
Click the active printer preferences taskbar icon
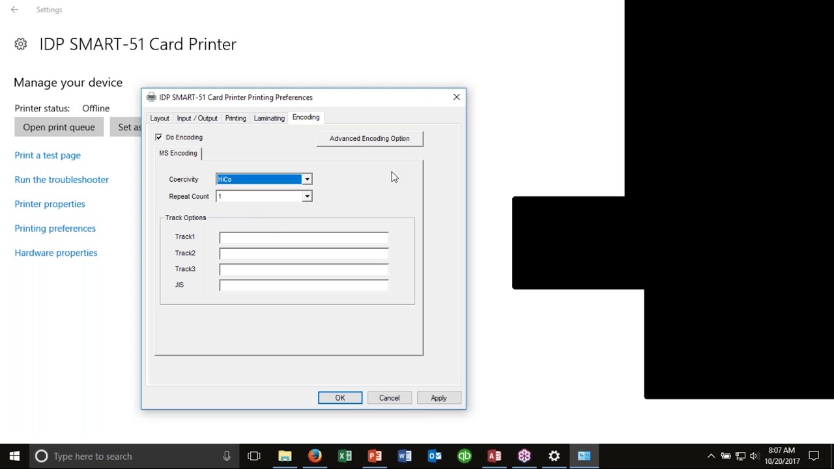point(584,456)
